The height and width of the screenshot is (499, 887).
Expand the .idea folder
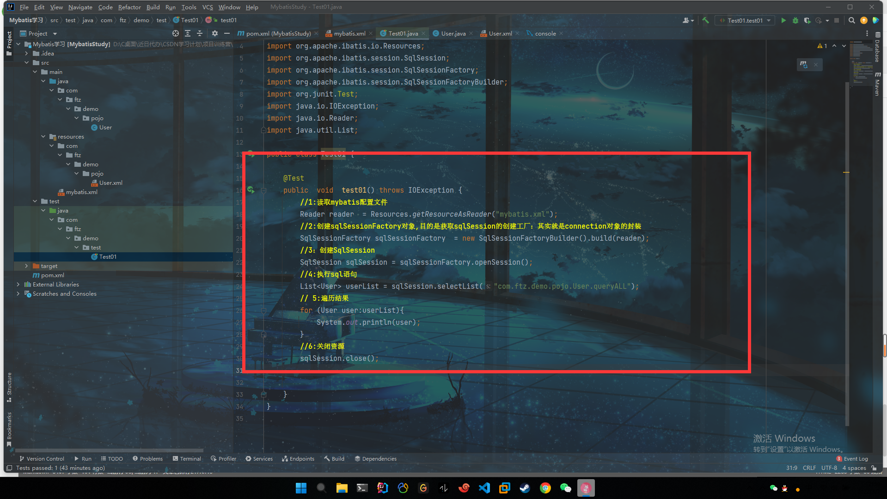pos(26,54)
